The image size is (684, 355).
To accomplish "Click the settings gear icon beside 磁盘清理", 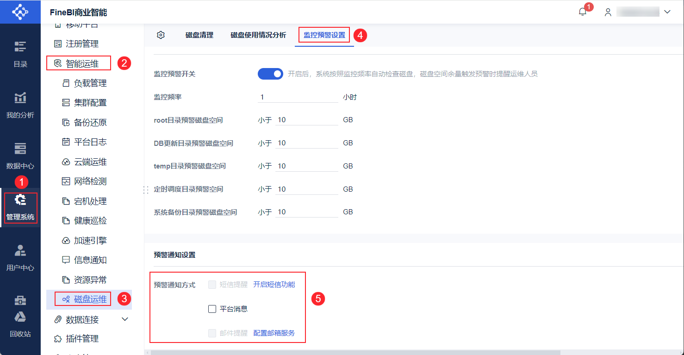I will click(x=161, y=35).
